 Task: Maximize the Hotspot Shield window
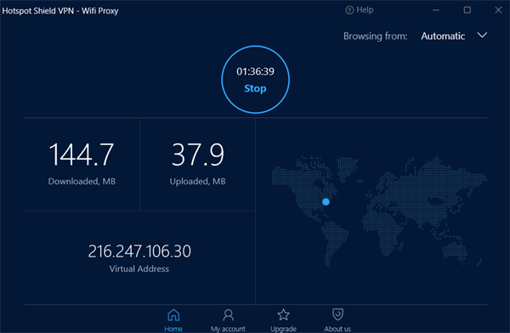coord(467,10)
